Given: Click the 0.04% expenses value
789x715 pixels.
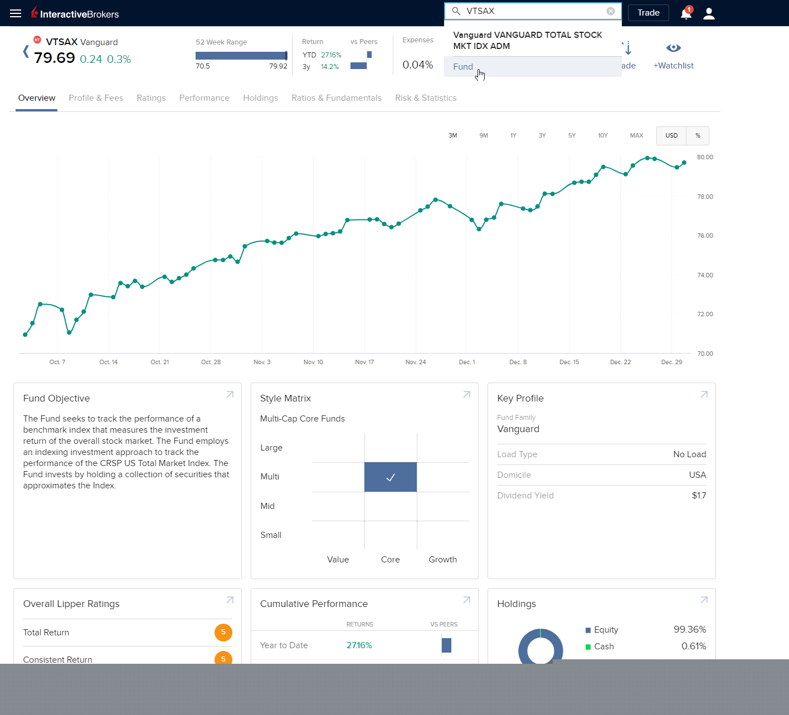Looking at the screenshot, I should (418, 65).
